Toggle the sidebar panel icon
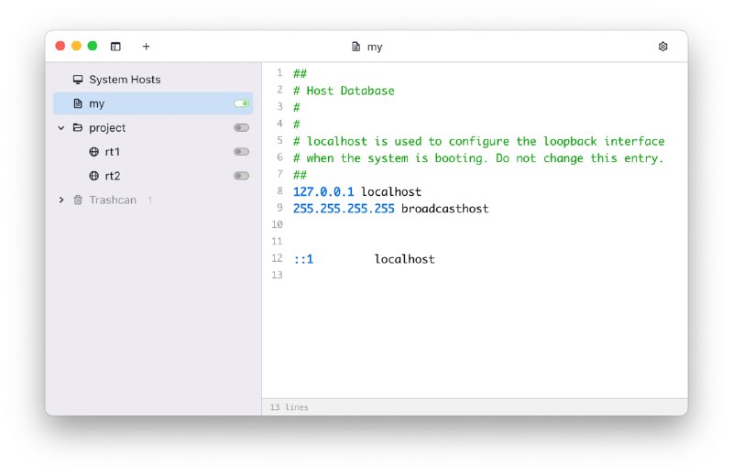The width and height of the screenshot is (733, 475). (x=115, y=47)
